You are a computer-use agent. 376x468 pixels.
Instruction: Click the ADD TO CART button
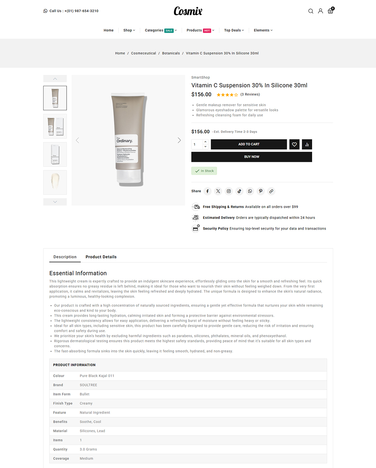[x=249, y=144]
